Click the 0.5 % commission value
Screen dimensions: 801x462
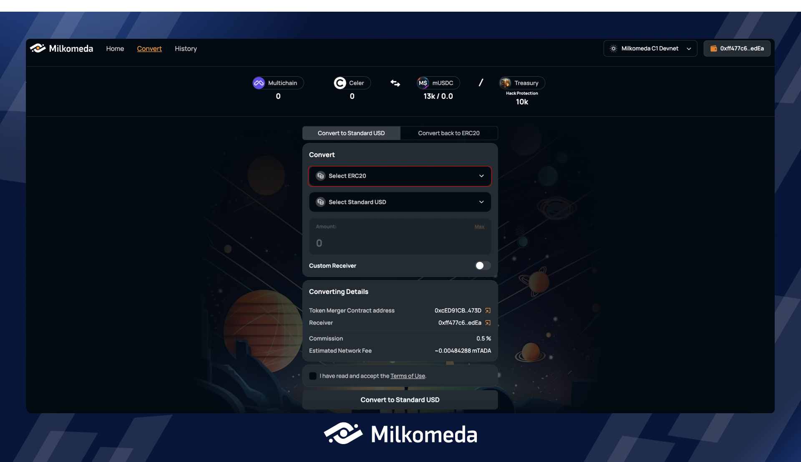(484, 339)
